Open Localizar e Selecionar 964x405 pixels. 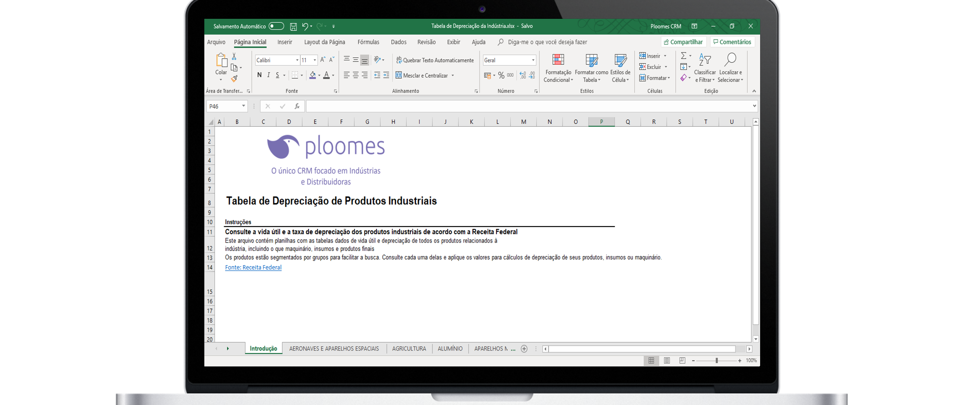point(730,68)
